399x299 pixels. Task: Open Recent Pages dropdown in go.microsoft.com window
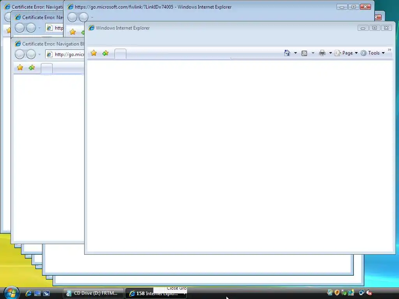point(92,18)
